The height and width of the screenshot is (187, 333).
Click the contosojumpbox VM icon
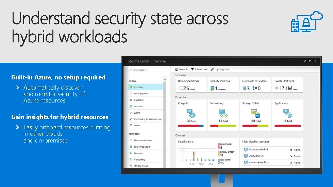pos(246,163)
